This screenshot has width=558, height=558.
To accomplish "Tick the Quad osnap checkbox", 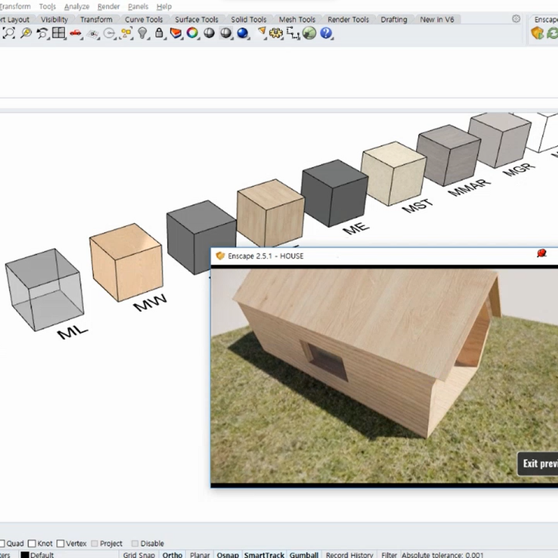I will coord(2,543).
